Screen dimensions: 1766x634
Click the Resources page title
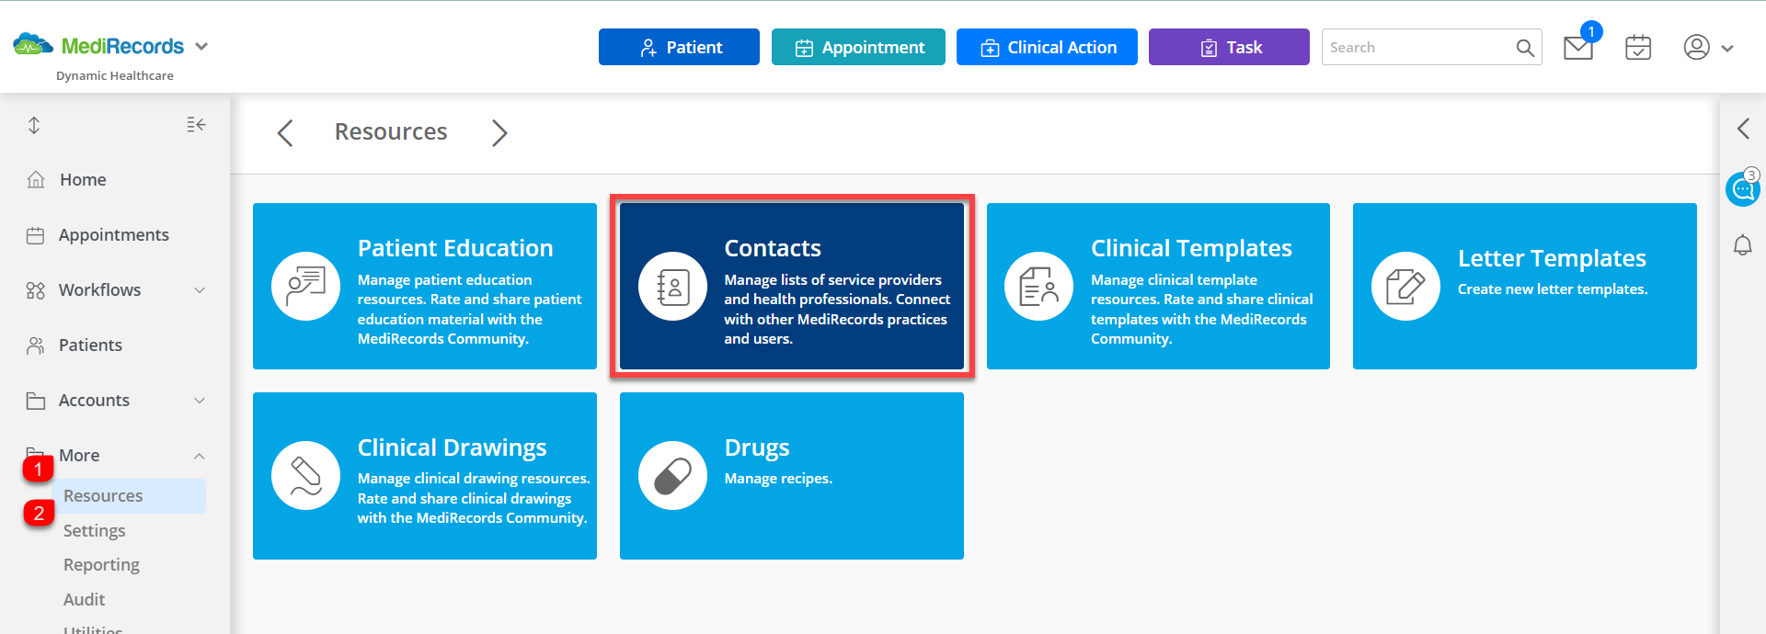pyautogui.click(x=391, y=131)
